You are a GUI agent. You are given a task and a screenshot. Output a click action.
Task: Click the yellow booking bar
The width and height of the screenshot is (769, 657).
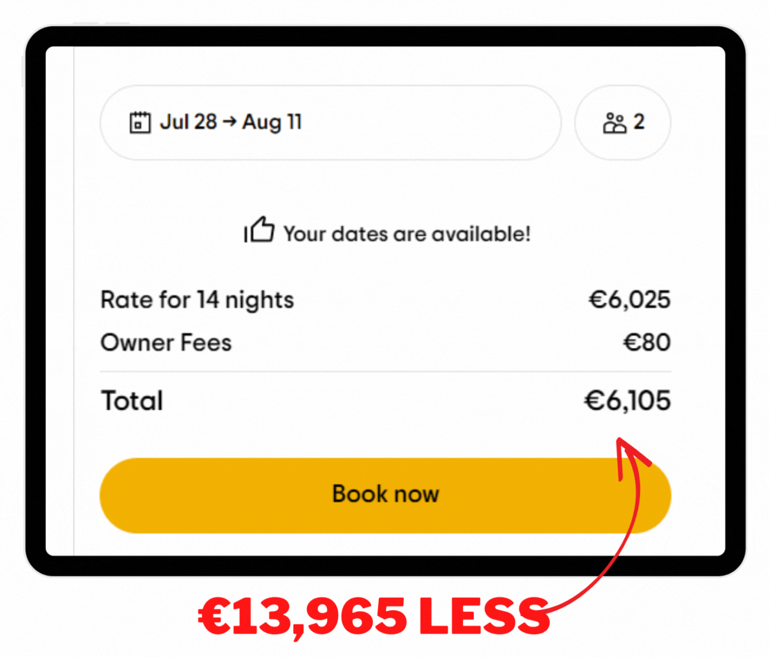point(384,494)
